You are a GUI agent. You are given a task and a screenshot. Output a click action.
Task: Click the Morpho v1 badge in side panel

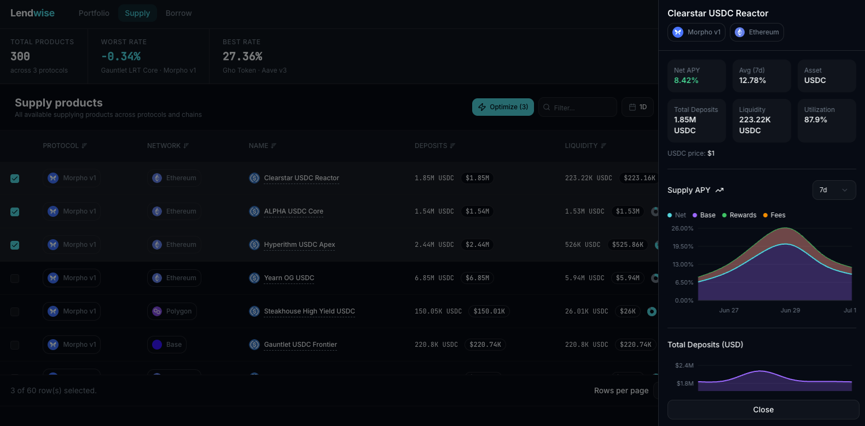pos(696,32)
